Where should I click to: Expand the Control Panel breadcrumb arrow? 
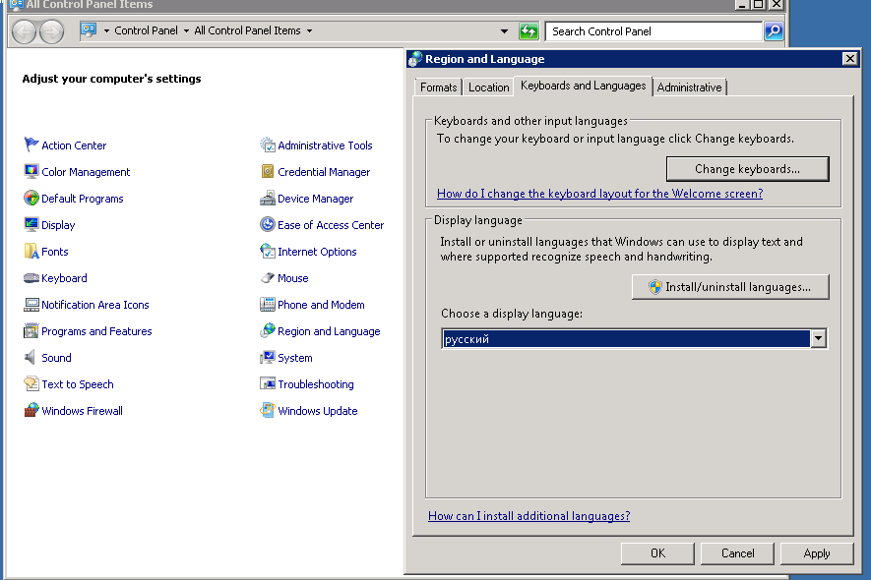coord(186,31)
